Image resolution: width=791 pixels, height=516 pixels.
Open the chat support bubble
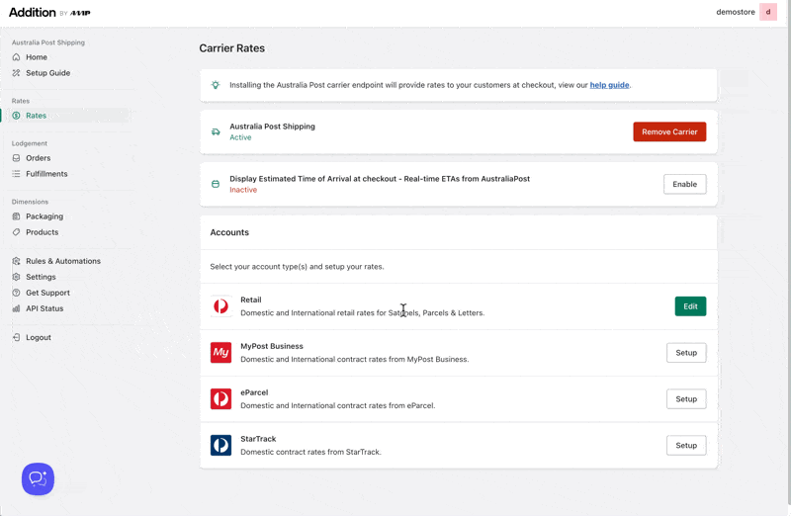(38, 478)
